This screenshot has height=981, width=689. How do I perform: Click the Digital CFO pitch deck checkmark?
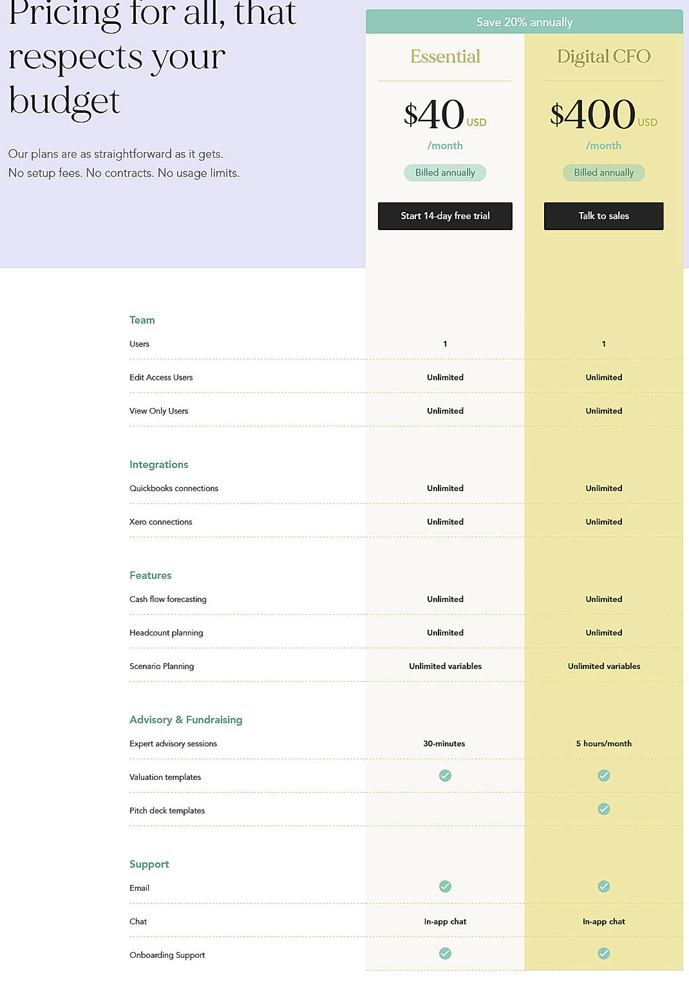pyautogui.click(x=603, y=809)
